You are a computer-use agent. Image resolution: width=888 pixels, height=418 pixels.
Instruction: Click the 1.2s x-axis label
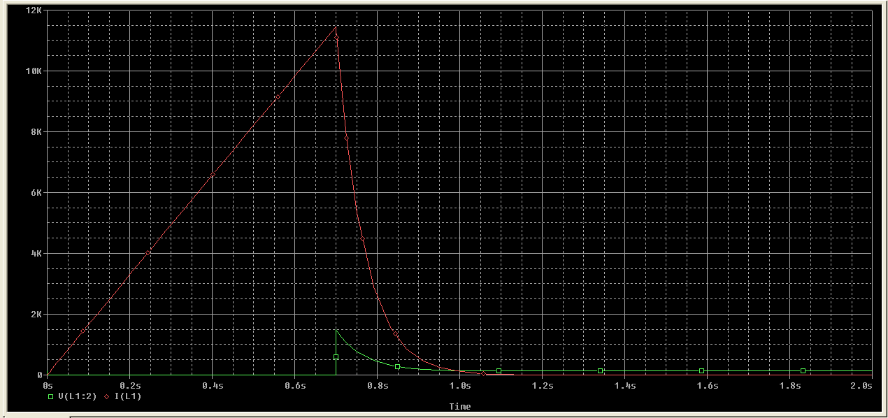pos(543,385)
